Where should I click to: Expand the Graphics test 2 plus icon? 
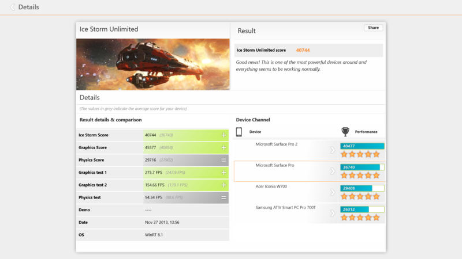point(223,185)
